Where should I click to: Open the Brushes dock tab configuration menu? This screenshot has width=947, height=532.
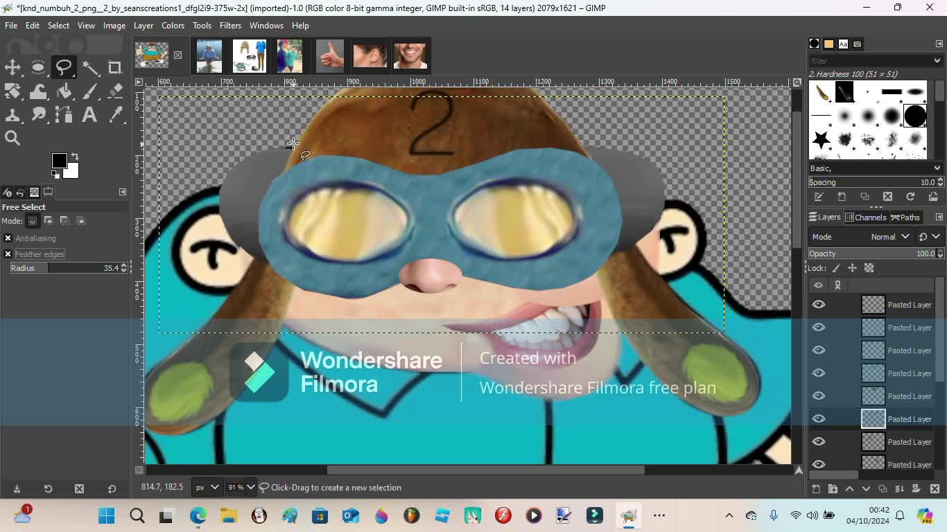point(939,44)
